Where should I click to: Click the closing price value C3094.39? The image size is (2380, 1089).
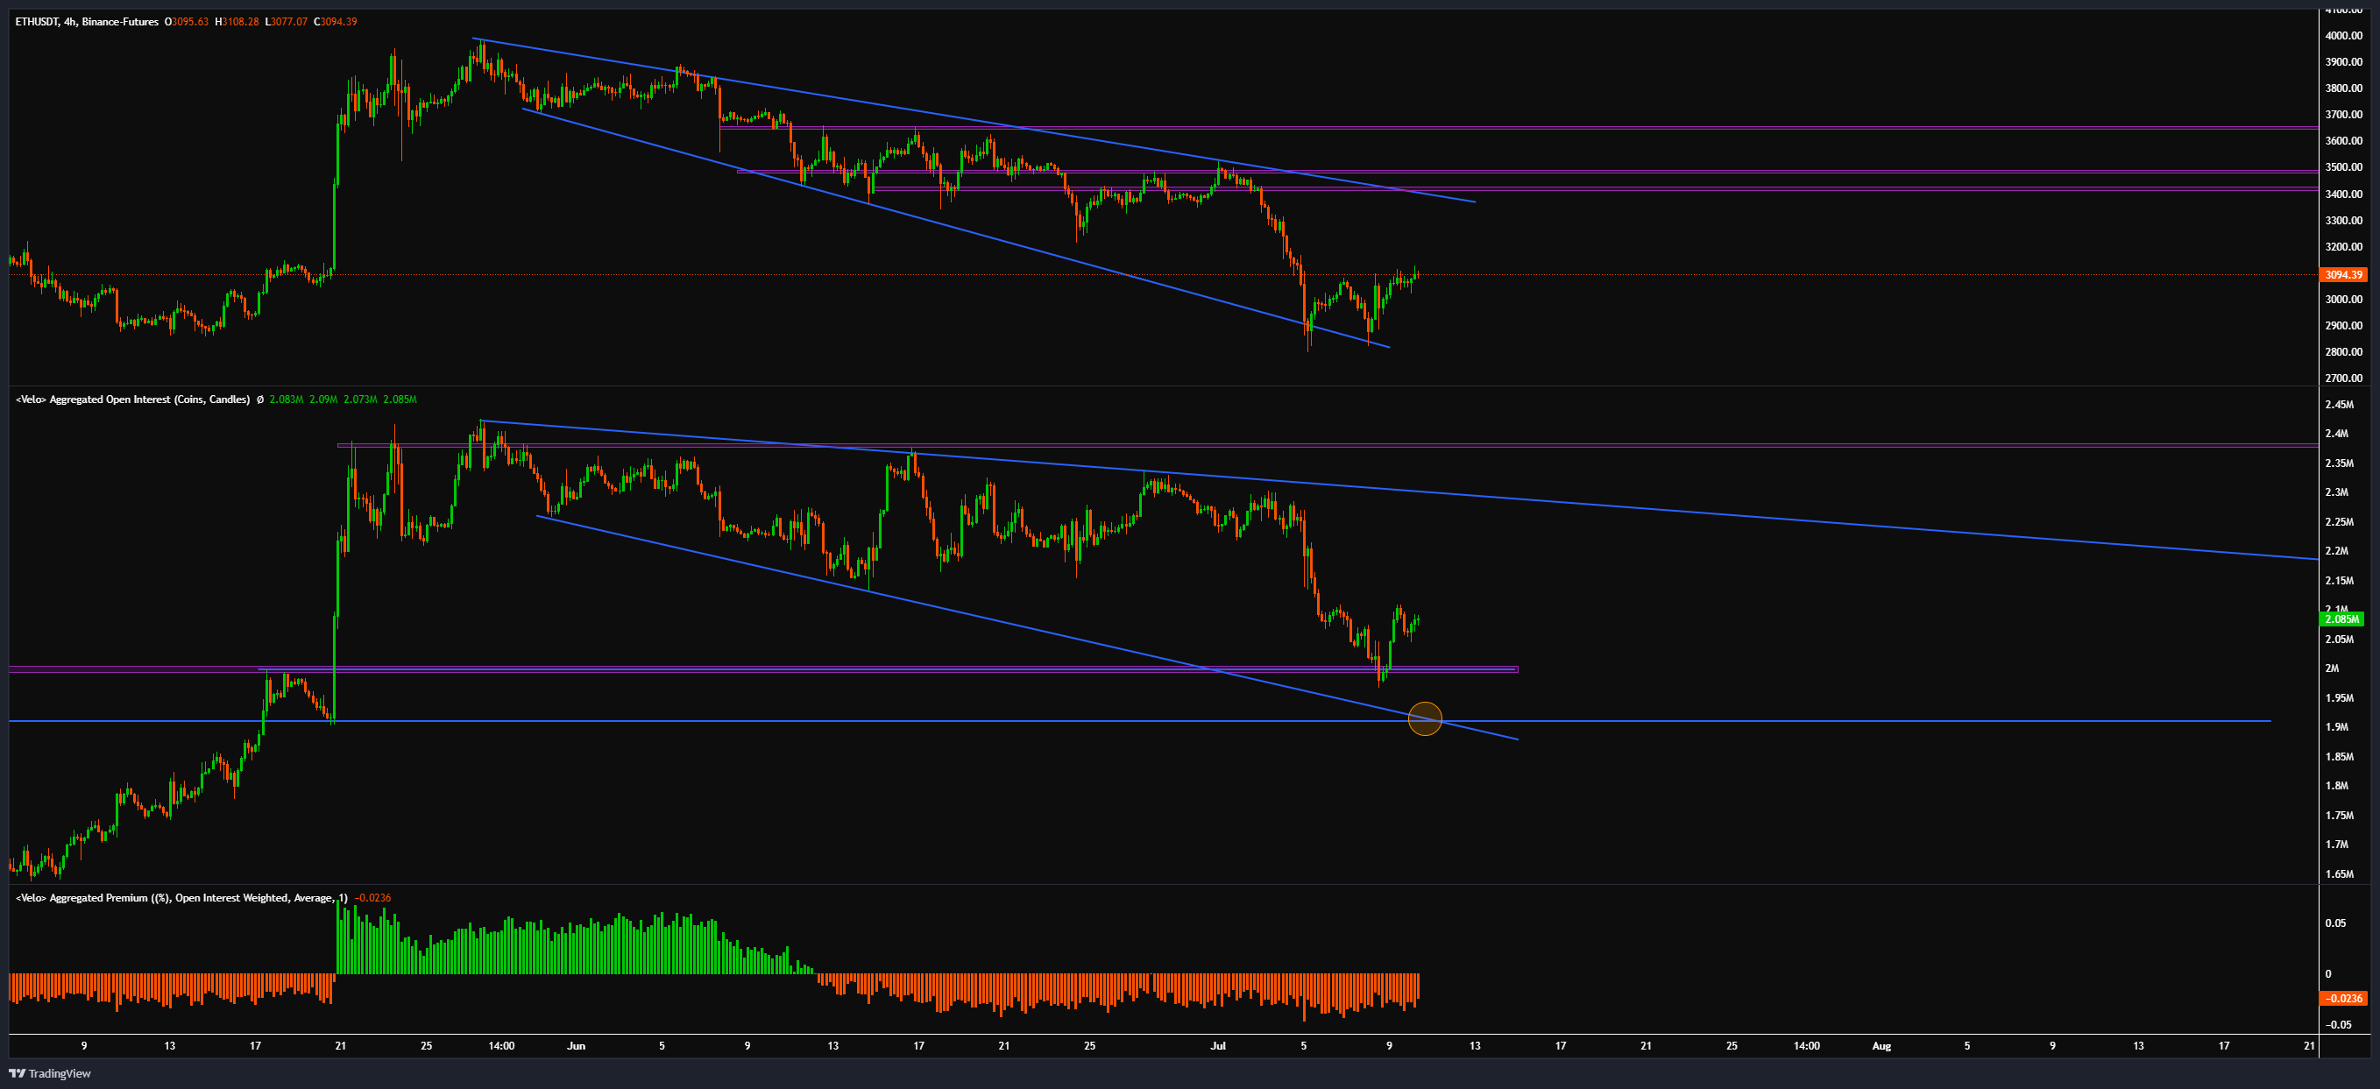[x=336, y=21]
